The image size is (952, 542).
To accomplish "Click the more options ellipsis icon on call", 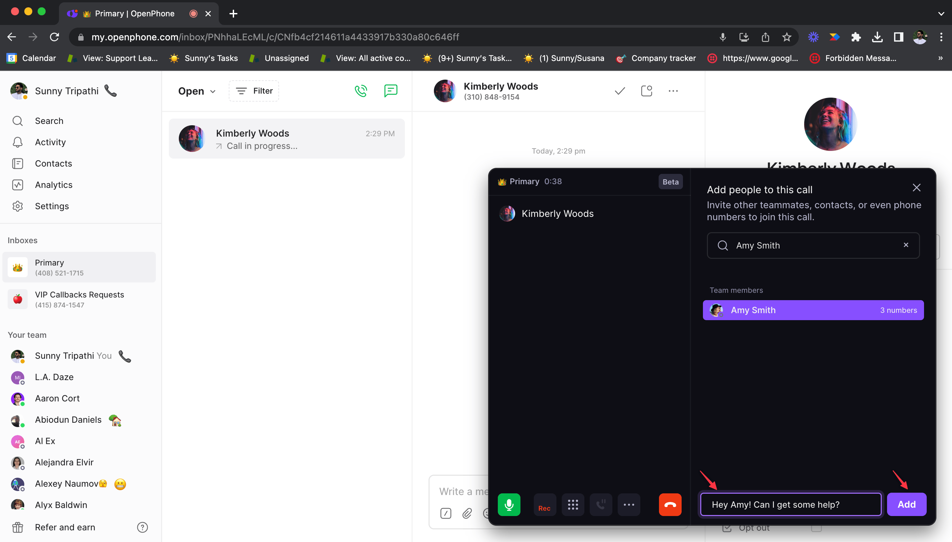I will point(628,504).
